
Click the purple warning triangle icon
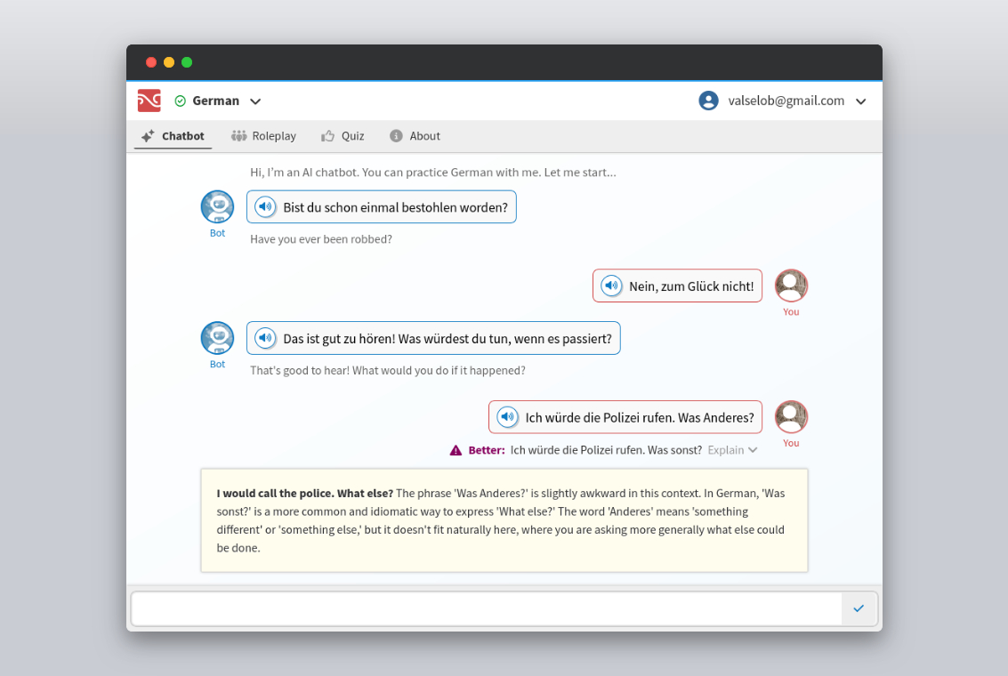pyautogui.click(x=456, y=450)
